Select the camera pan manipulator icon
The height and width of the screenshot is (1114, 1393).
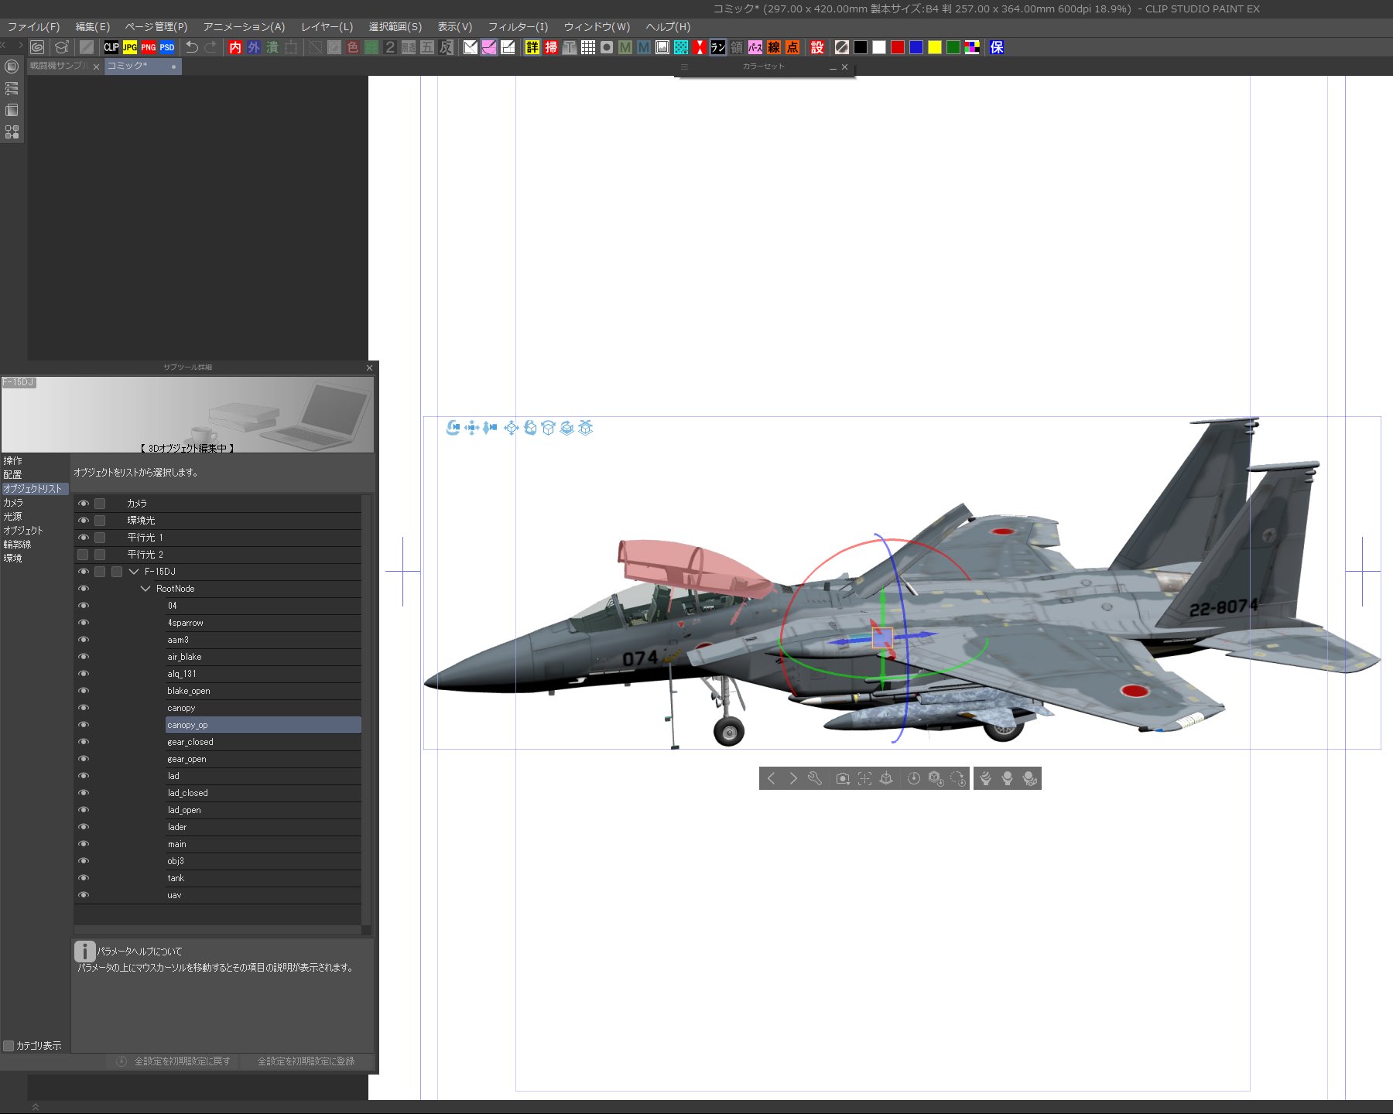point(472,428)
